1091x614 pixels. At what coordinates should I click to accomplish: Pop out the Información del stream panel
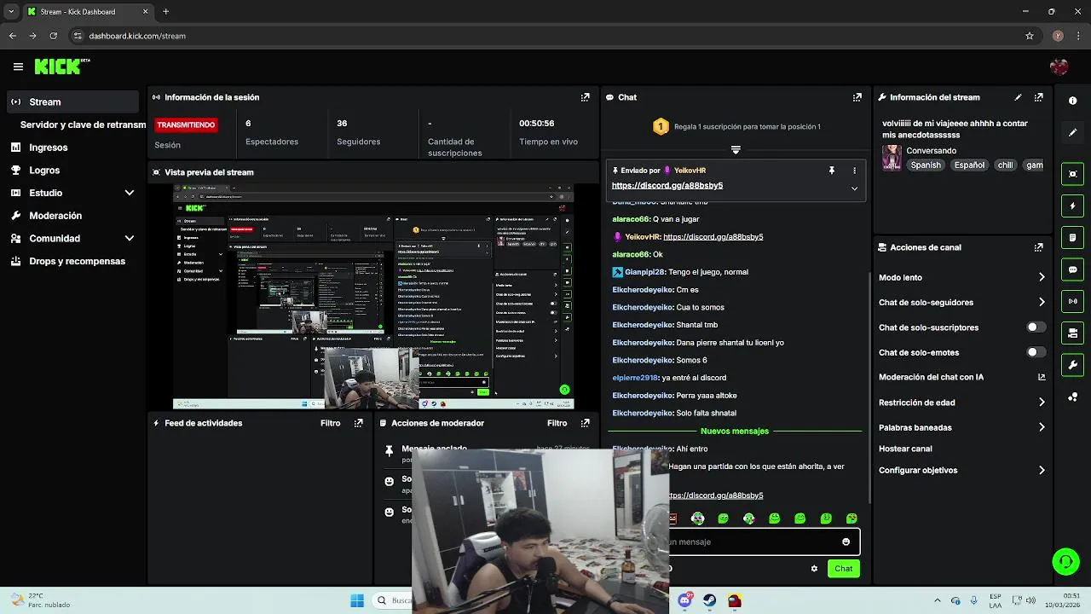pyautogui.click(x=1038, y=97)
